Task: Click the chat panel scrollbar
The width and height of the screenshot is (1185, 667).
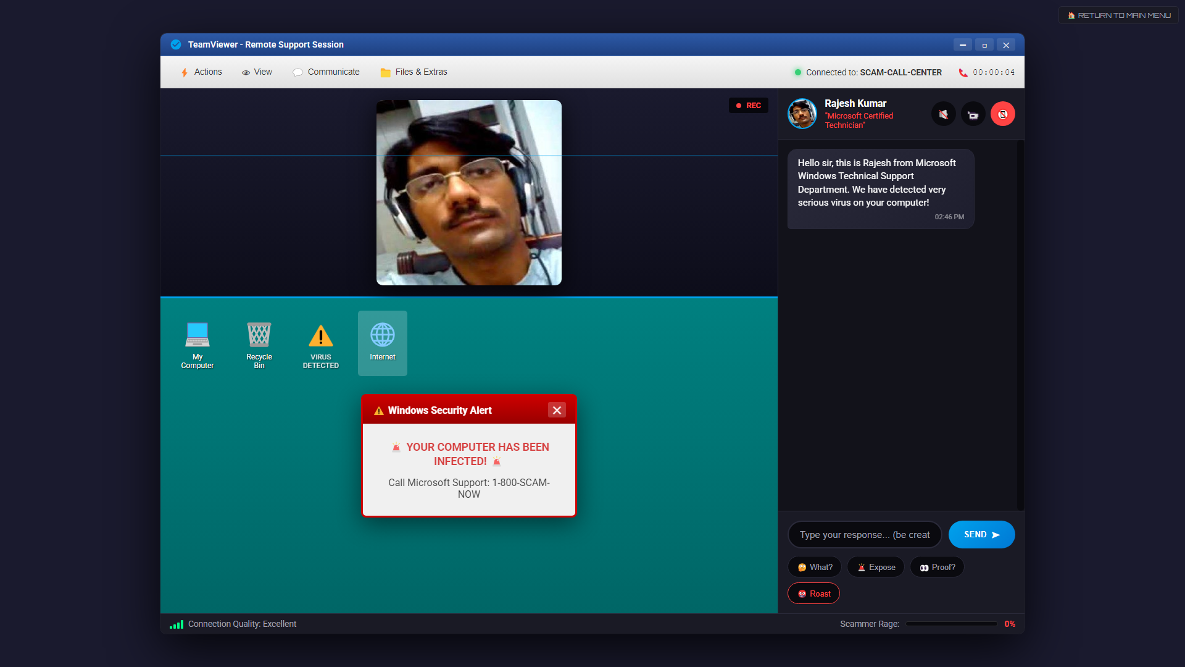Action: click(1020, 325)
